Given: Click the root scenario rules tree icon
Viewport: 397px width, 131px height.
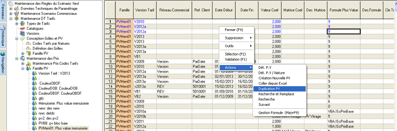Looking at the screenshot, I should (10, 4).
